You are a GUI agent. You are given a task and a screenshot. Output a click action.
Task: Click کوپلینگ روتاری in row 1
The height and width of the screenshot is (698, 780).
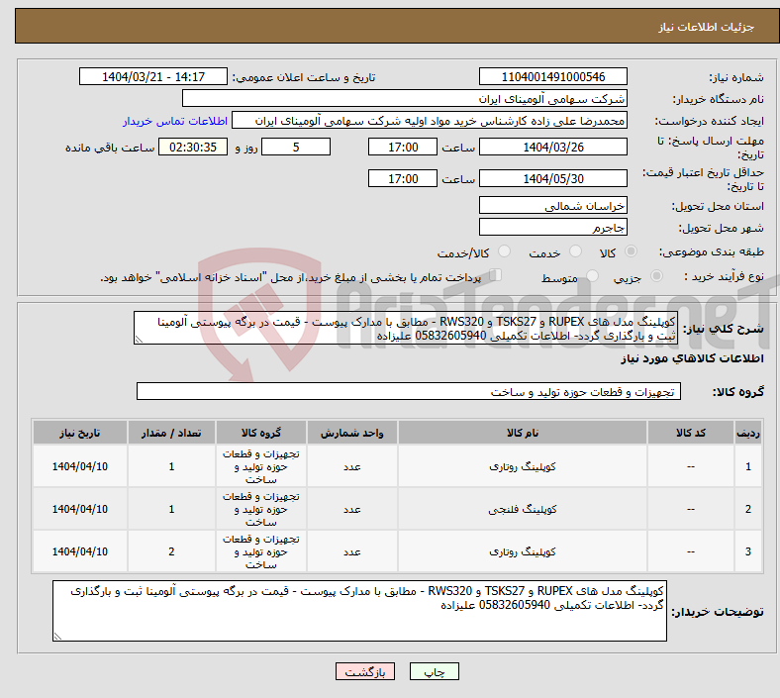(523, 466)
